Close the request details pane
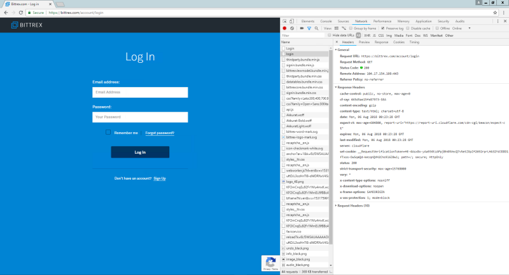 (x=337, y=42)
